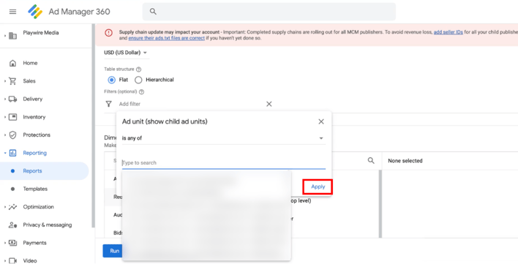Open Reports under Reporting

tap(32, 171)
